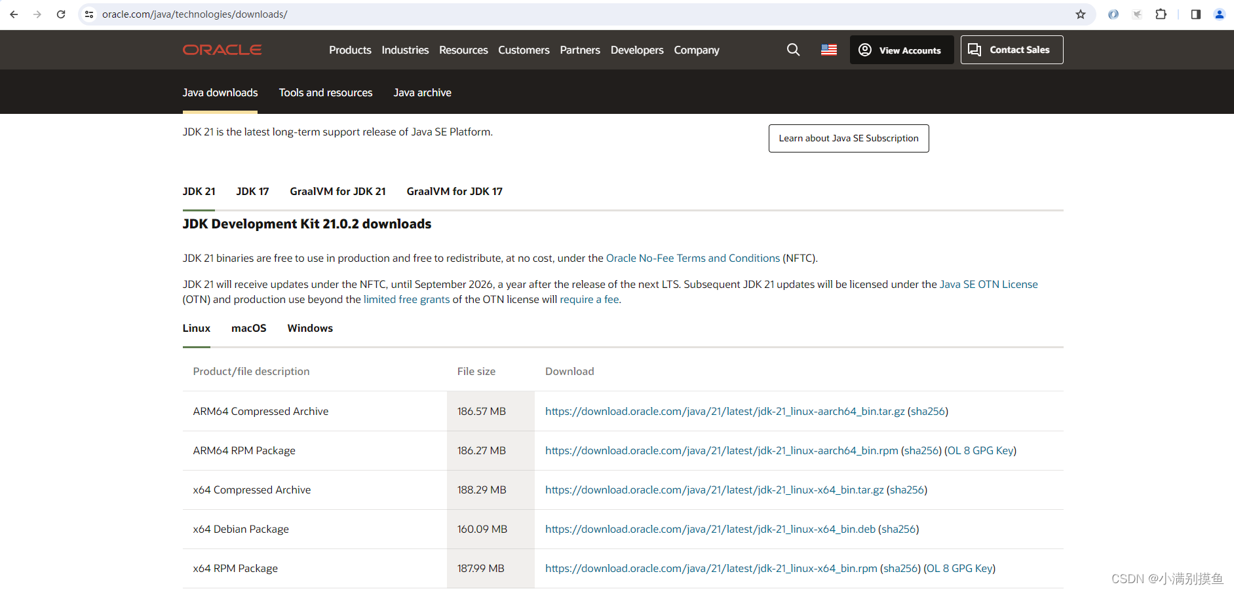
Task: Click the 186.57 MB file size cell
Action: coord(491,411)
